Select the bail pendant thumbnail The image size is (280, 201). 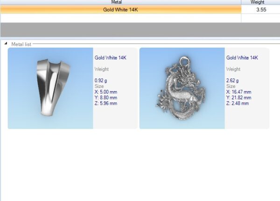(50, 88)
